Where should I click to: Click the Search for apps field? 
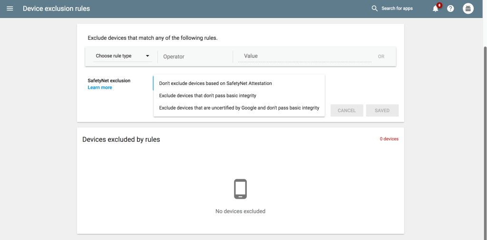397,9
